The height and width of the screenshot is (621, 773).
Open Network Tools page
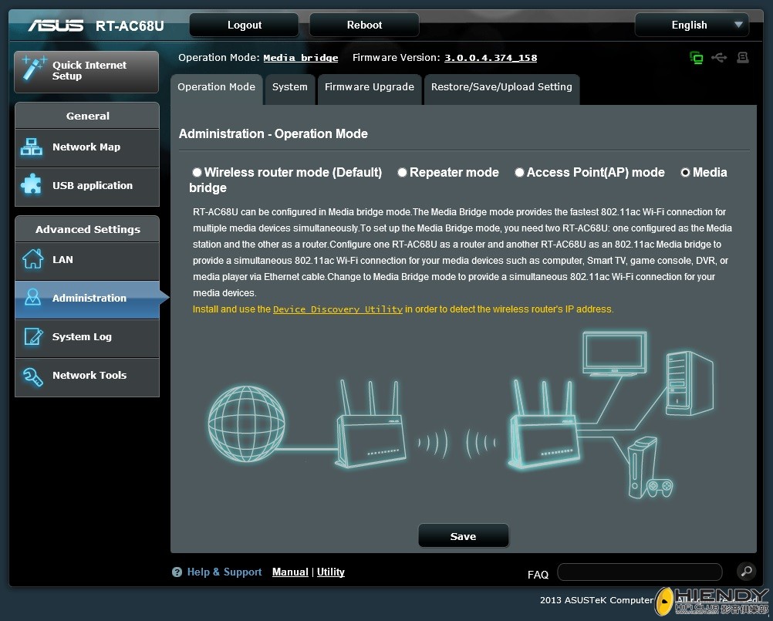click(x=87, y=377)
